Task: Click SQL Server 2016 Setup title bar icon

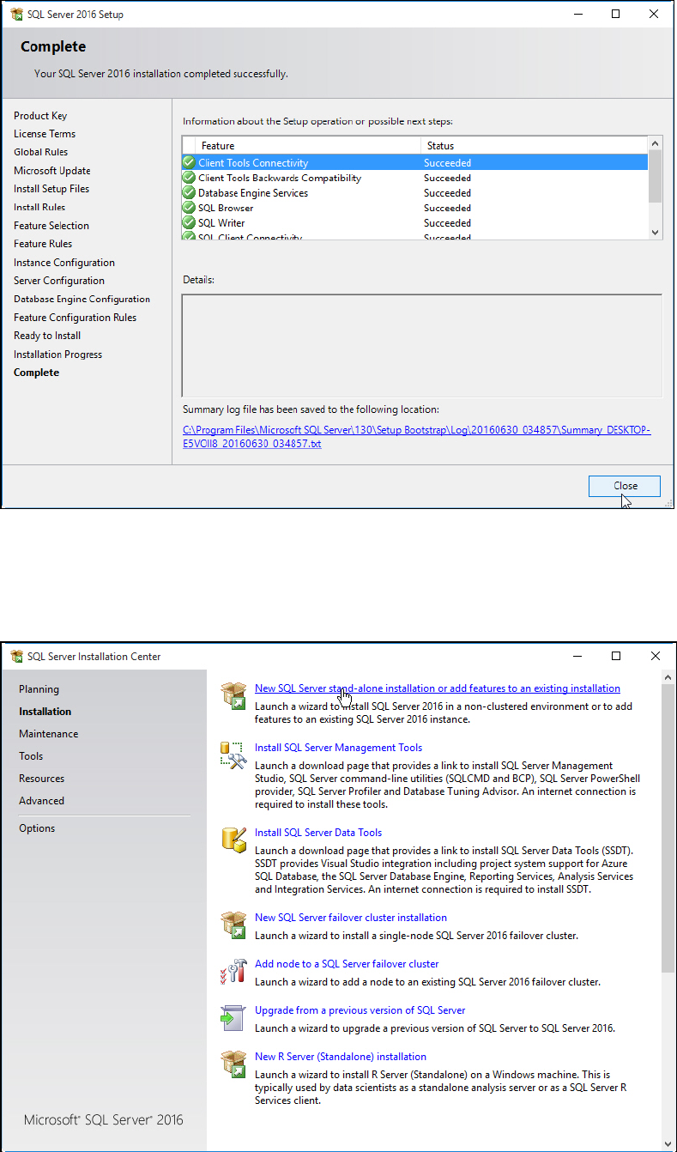Action: 16,15
